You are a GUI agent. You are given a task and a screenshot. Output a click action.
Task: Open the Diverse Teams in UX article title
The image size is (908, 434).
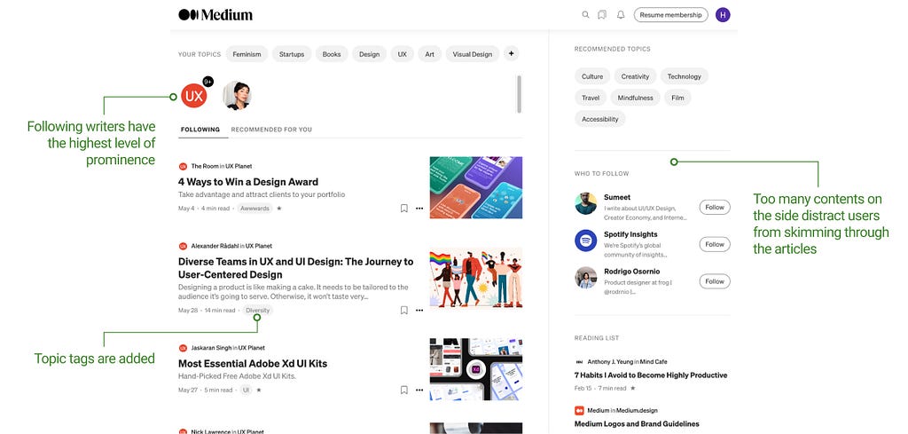click(296, 268)
